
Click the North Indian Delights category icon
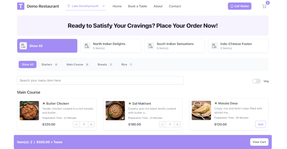tap(87, 46)
